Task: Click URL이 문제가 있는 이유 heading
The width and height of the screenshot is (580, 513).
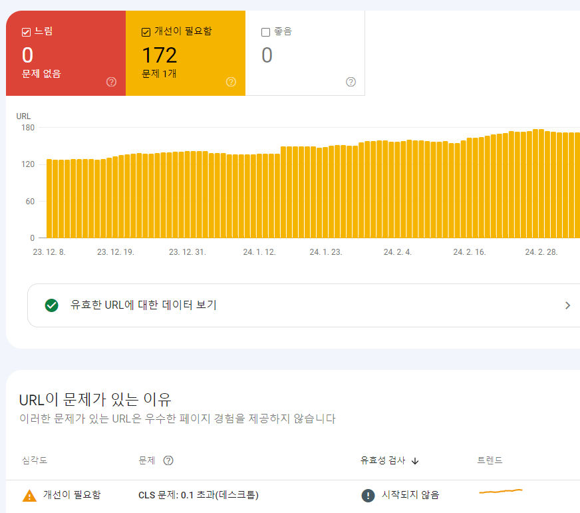Action: 95,399
